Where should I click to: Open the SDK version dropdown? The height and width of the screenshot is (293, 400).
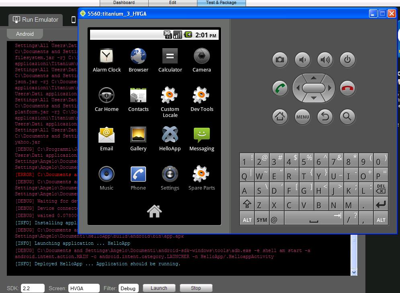(33, 289)
